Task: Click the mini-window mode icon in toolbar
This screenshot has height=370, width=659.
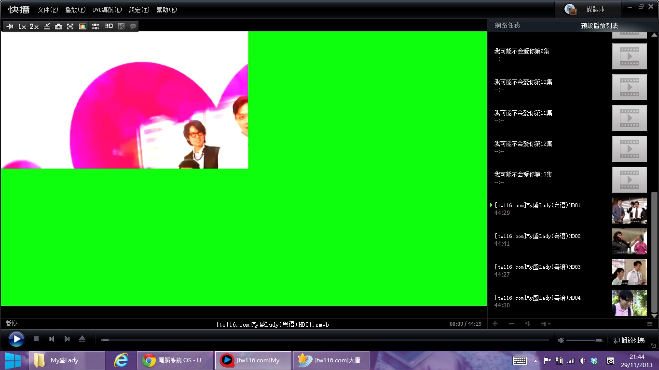Action: coord(47,26)
